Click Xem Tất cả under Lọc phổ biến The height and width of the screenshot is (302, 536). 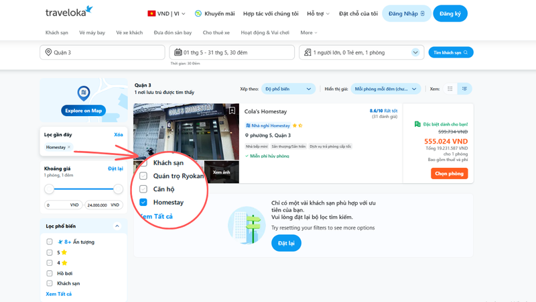59,294
